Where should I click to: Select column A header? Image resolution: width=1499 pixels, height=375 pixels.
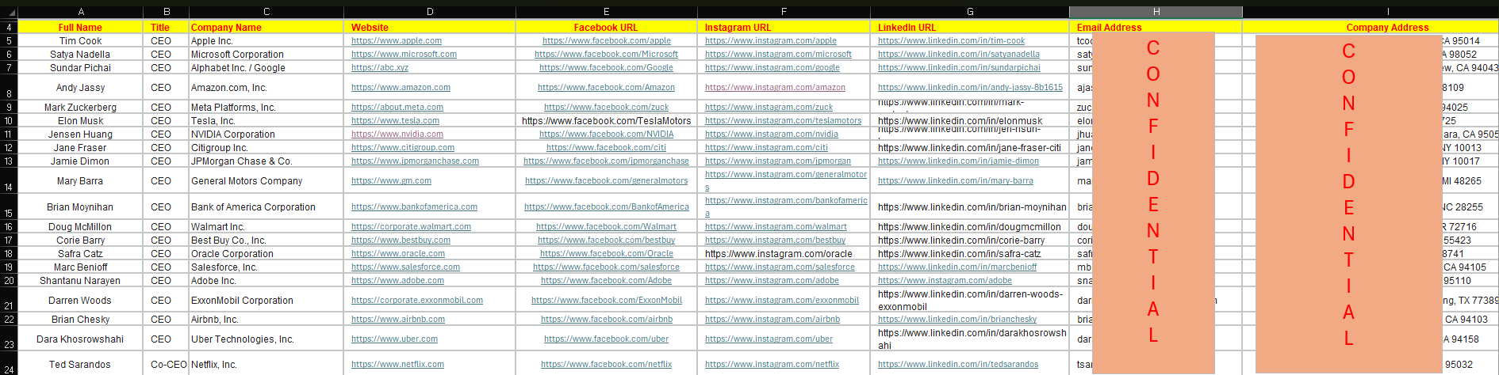(81, 12)
